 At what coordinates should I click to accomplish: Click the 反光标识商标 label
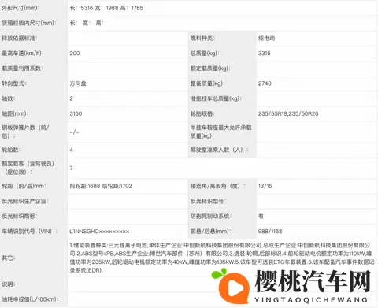[x=20, y=217]
